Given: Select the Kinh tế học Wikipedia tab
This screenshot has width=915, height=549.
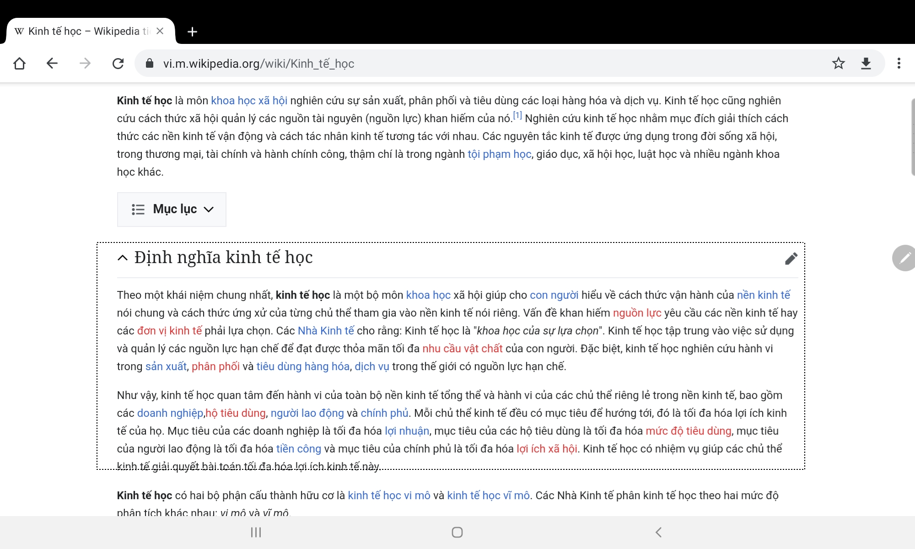Looking at the screenshot, I should point(82,31).
